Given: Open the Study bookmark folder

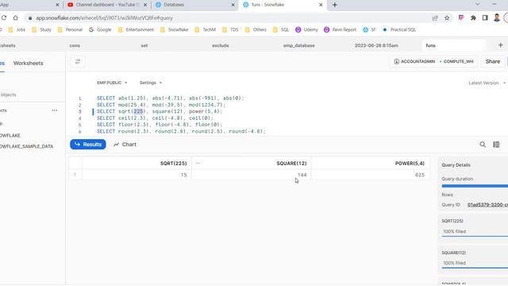Looking at the screenshot, I should coord(42,29).
